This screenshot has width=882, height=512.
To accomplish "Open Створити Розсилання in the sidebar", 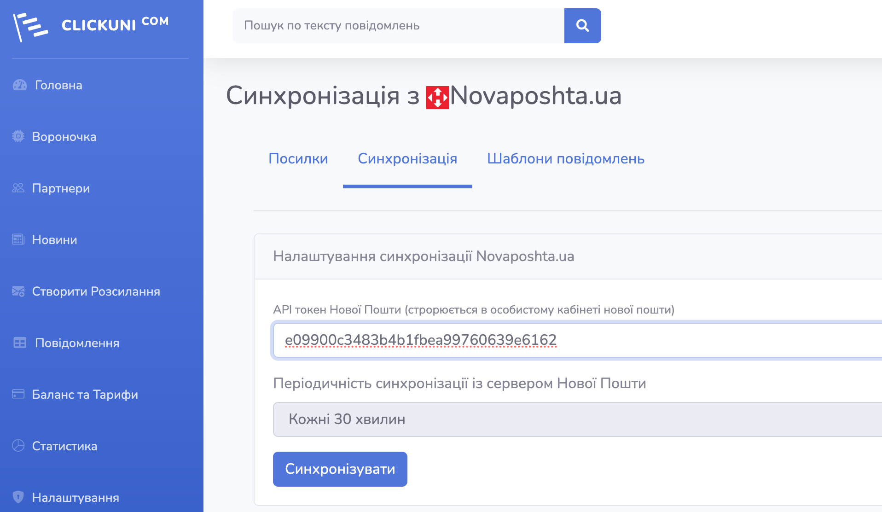I will (x=96, y=291).
